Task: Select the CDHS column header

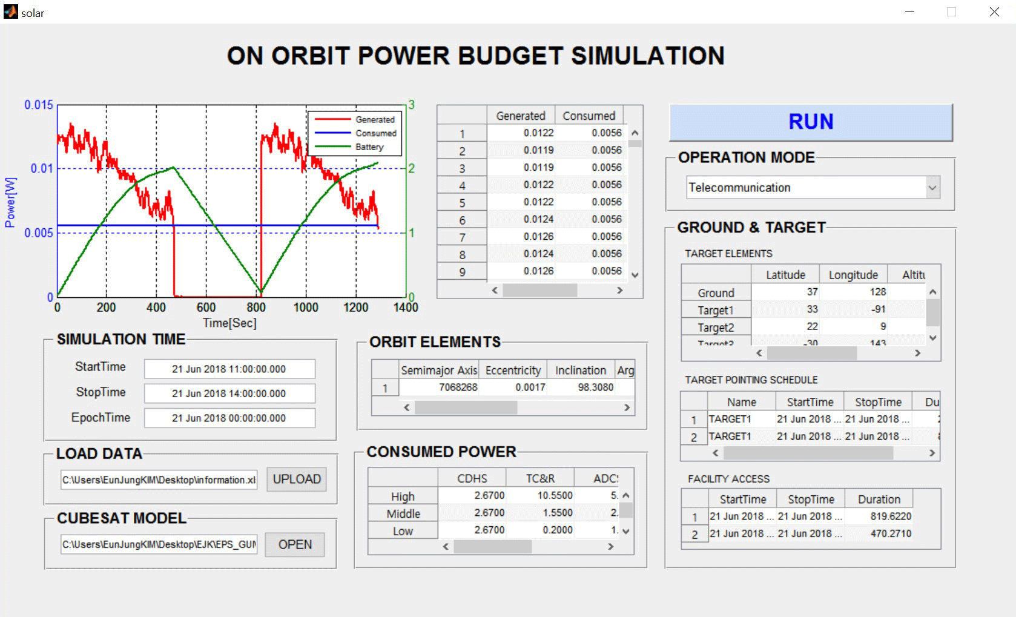Action: coord(472,478)
